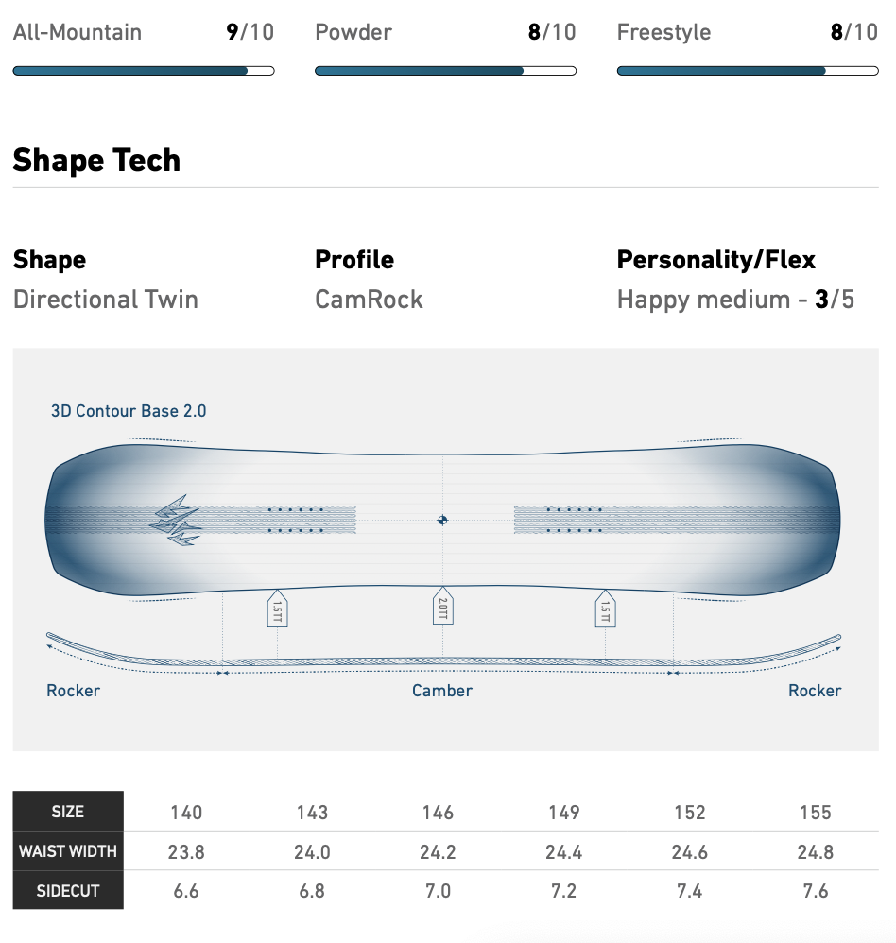
Task: Click the All-Mountain rating bar
Action: pos(144,71)
